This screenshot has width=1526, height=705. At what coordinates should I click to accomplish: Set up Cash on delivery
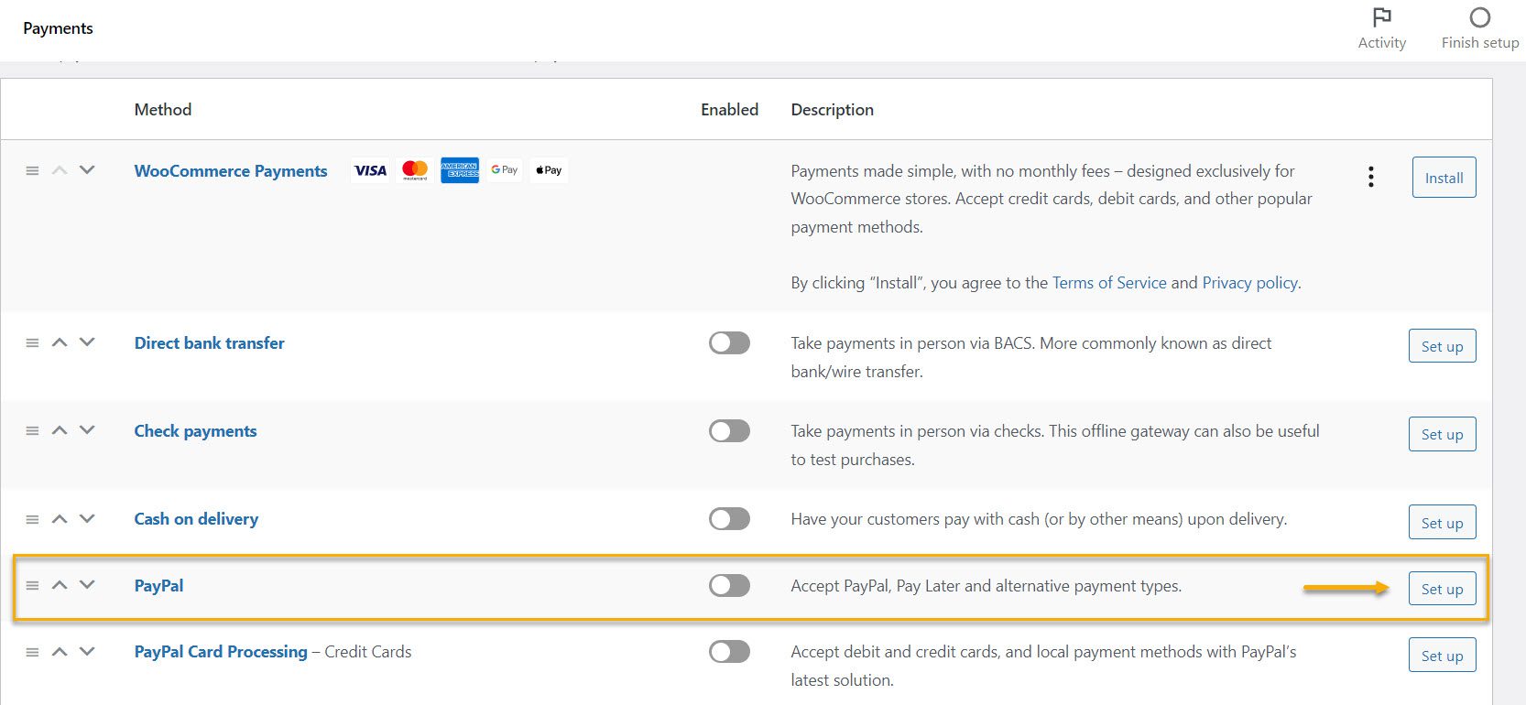tap(1442, 523)
